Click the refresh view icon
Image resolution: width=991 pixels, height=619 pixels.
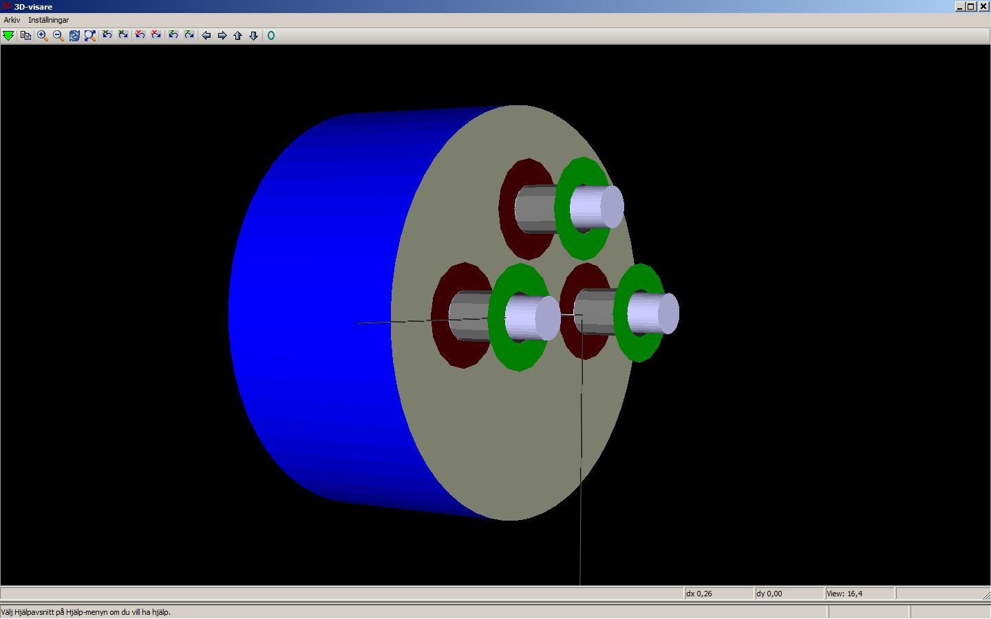point(74,36)
